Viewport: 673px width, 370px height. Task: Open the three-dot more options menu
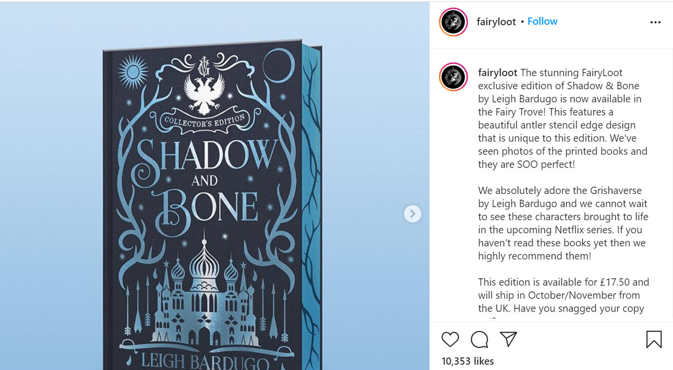(x=656, y=22)
